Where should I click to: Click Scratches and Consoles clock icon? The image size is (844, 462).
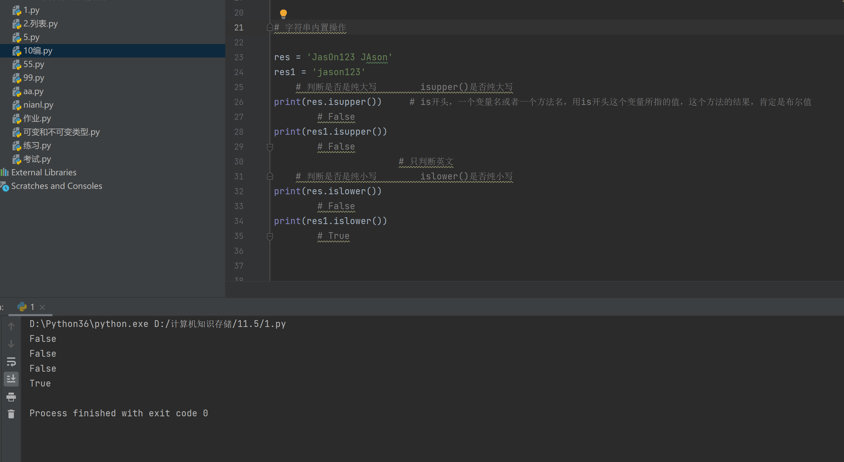coord(5,186)
